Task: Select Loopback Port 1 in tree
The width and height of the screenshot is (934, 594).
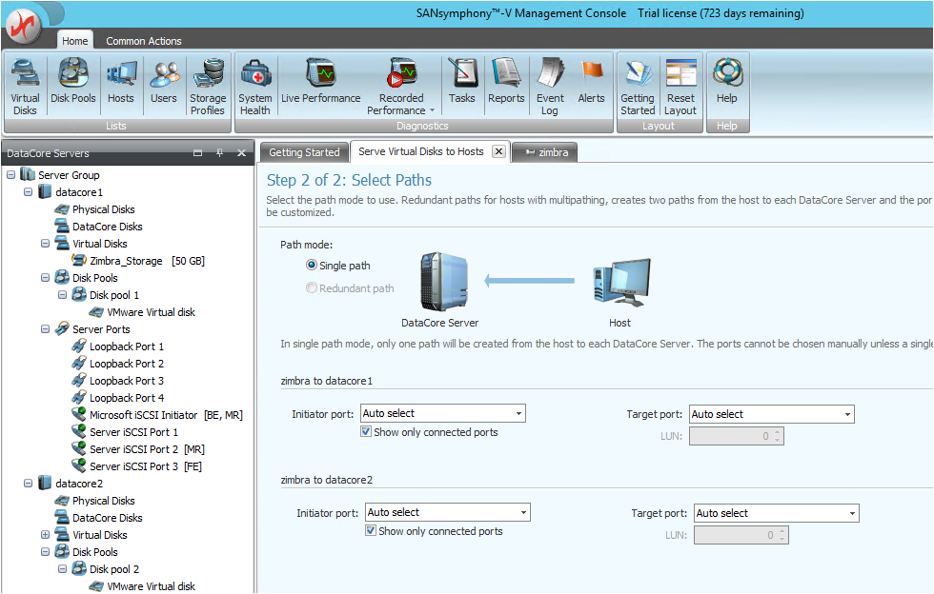Action: (118, 346)
